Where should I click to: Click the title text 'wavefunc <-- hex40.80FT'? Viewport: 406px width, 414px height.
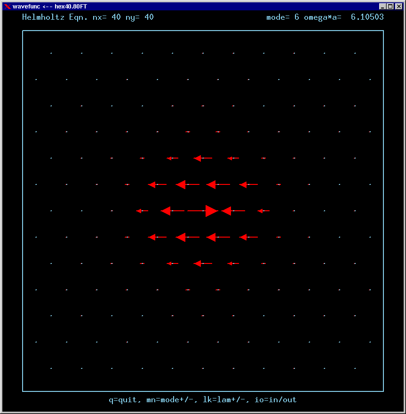click(50, 6)
